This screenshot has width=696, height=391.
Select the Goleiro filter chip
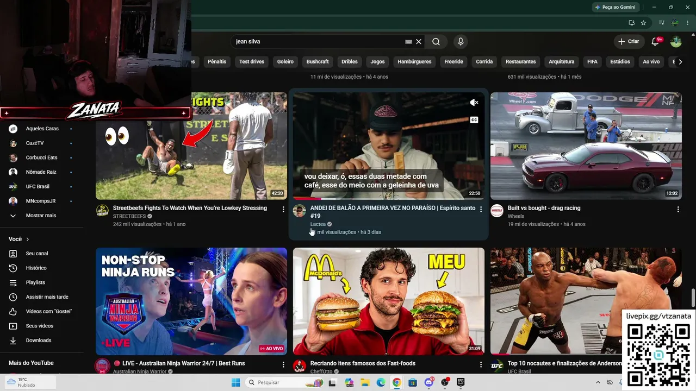285,62
